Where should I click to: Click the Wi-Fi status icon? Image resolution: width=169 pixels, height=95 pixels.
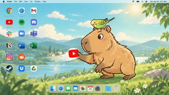pos(133,2)
